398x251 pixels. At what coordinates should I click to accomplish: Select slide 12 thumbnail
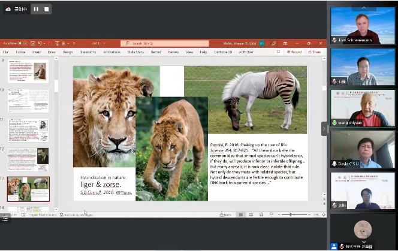28,159
